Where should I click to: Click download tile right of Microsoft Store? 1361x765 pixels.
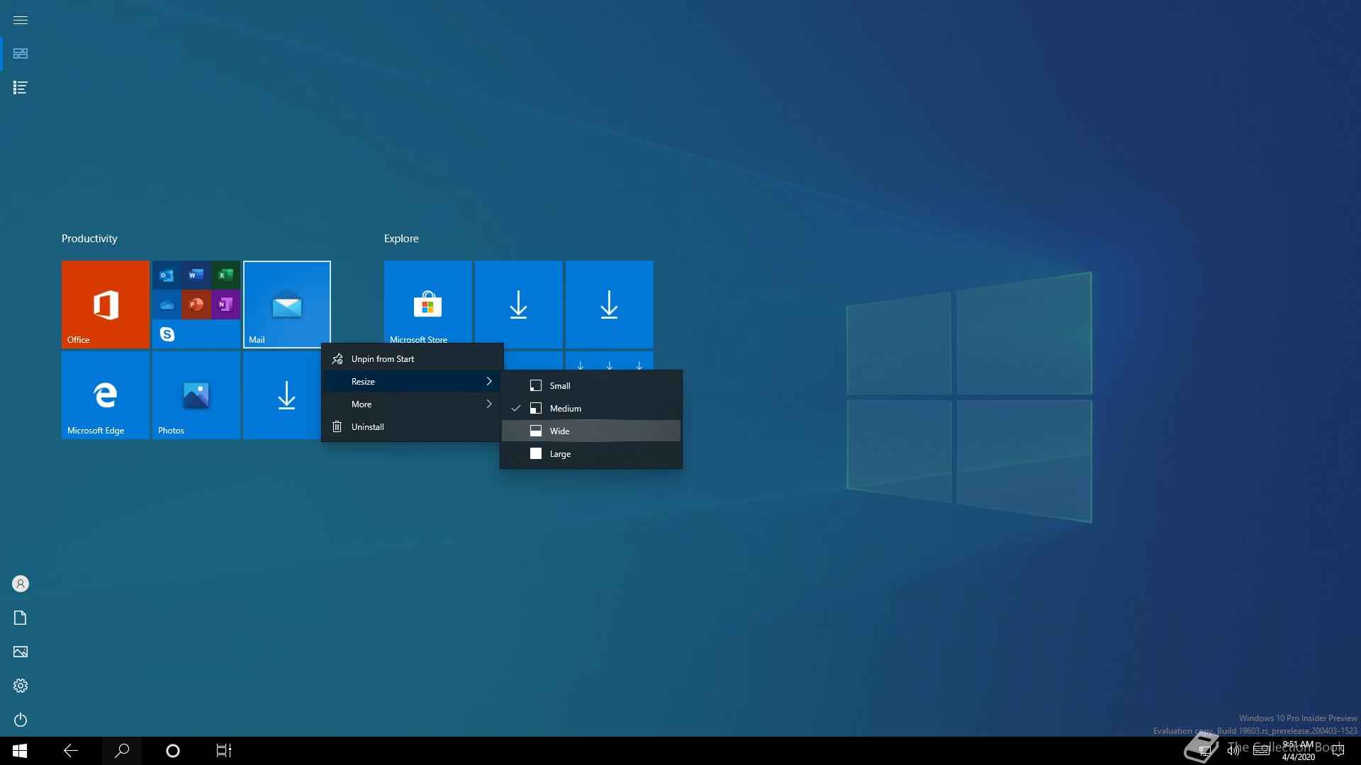[x=519, y=305]
